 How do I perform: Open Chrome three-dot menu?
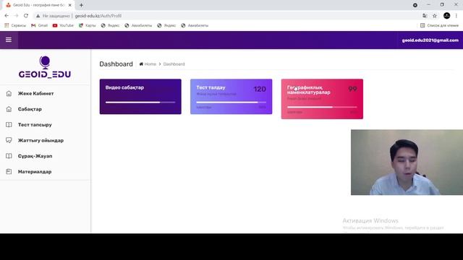[x=456, y=16]
